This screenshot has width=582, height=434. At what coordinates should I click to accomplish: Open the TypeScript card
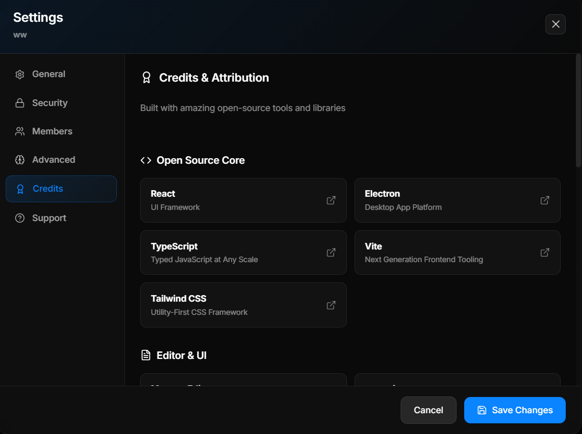[243, 252]
